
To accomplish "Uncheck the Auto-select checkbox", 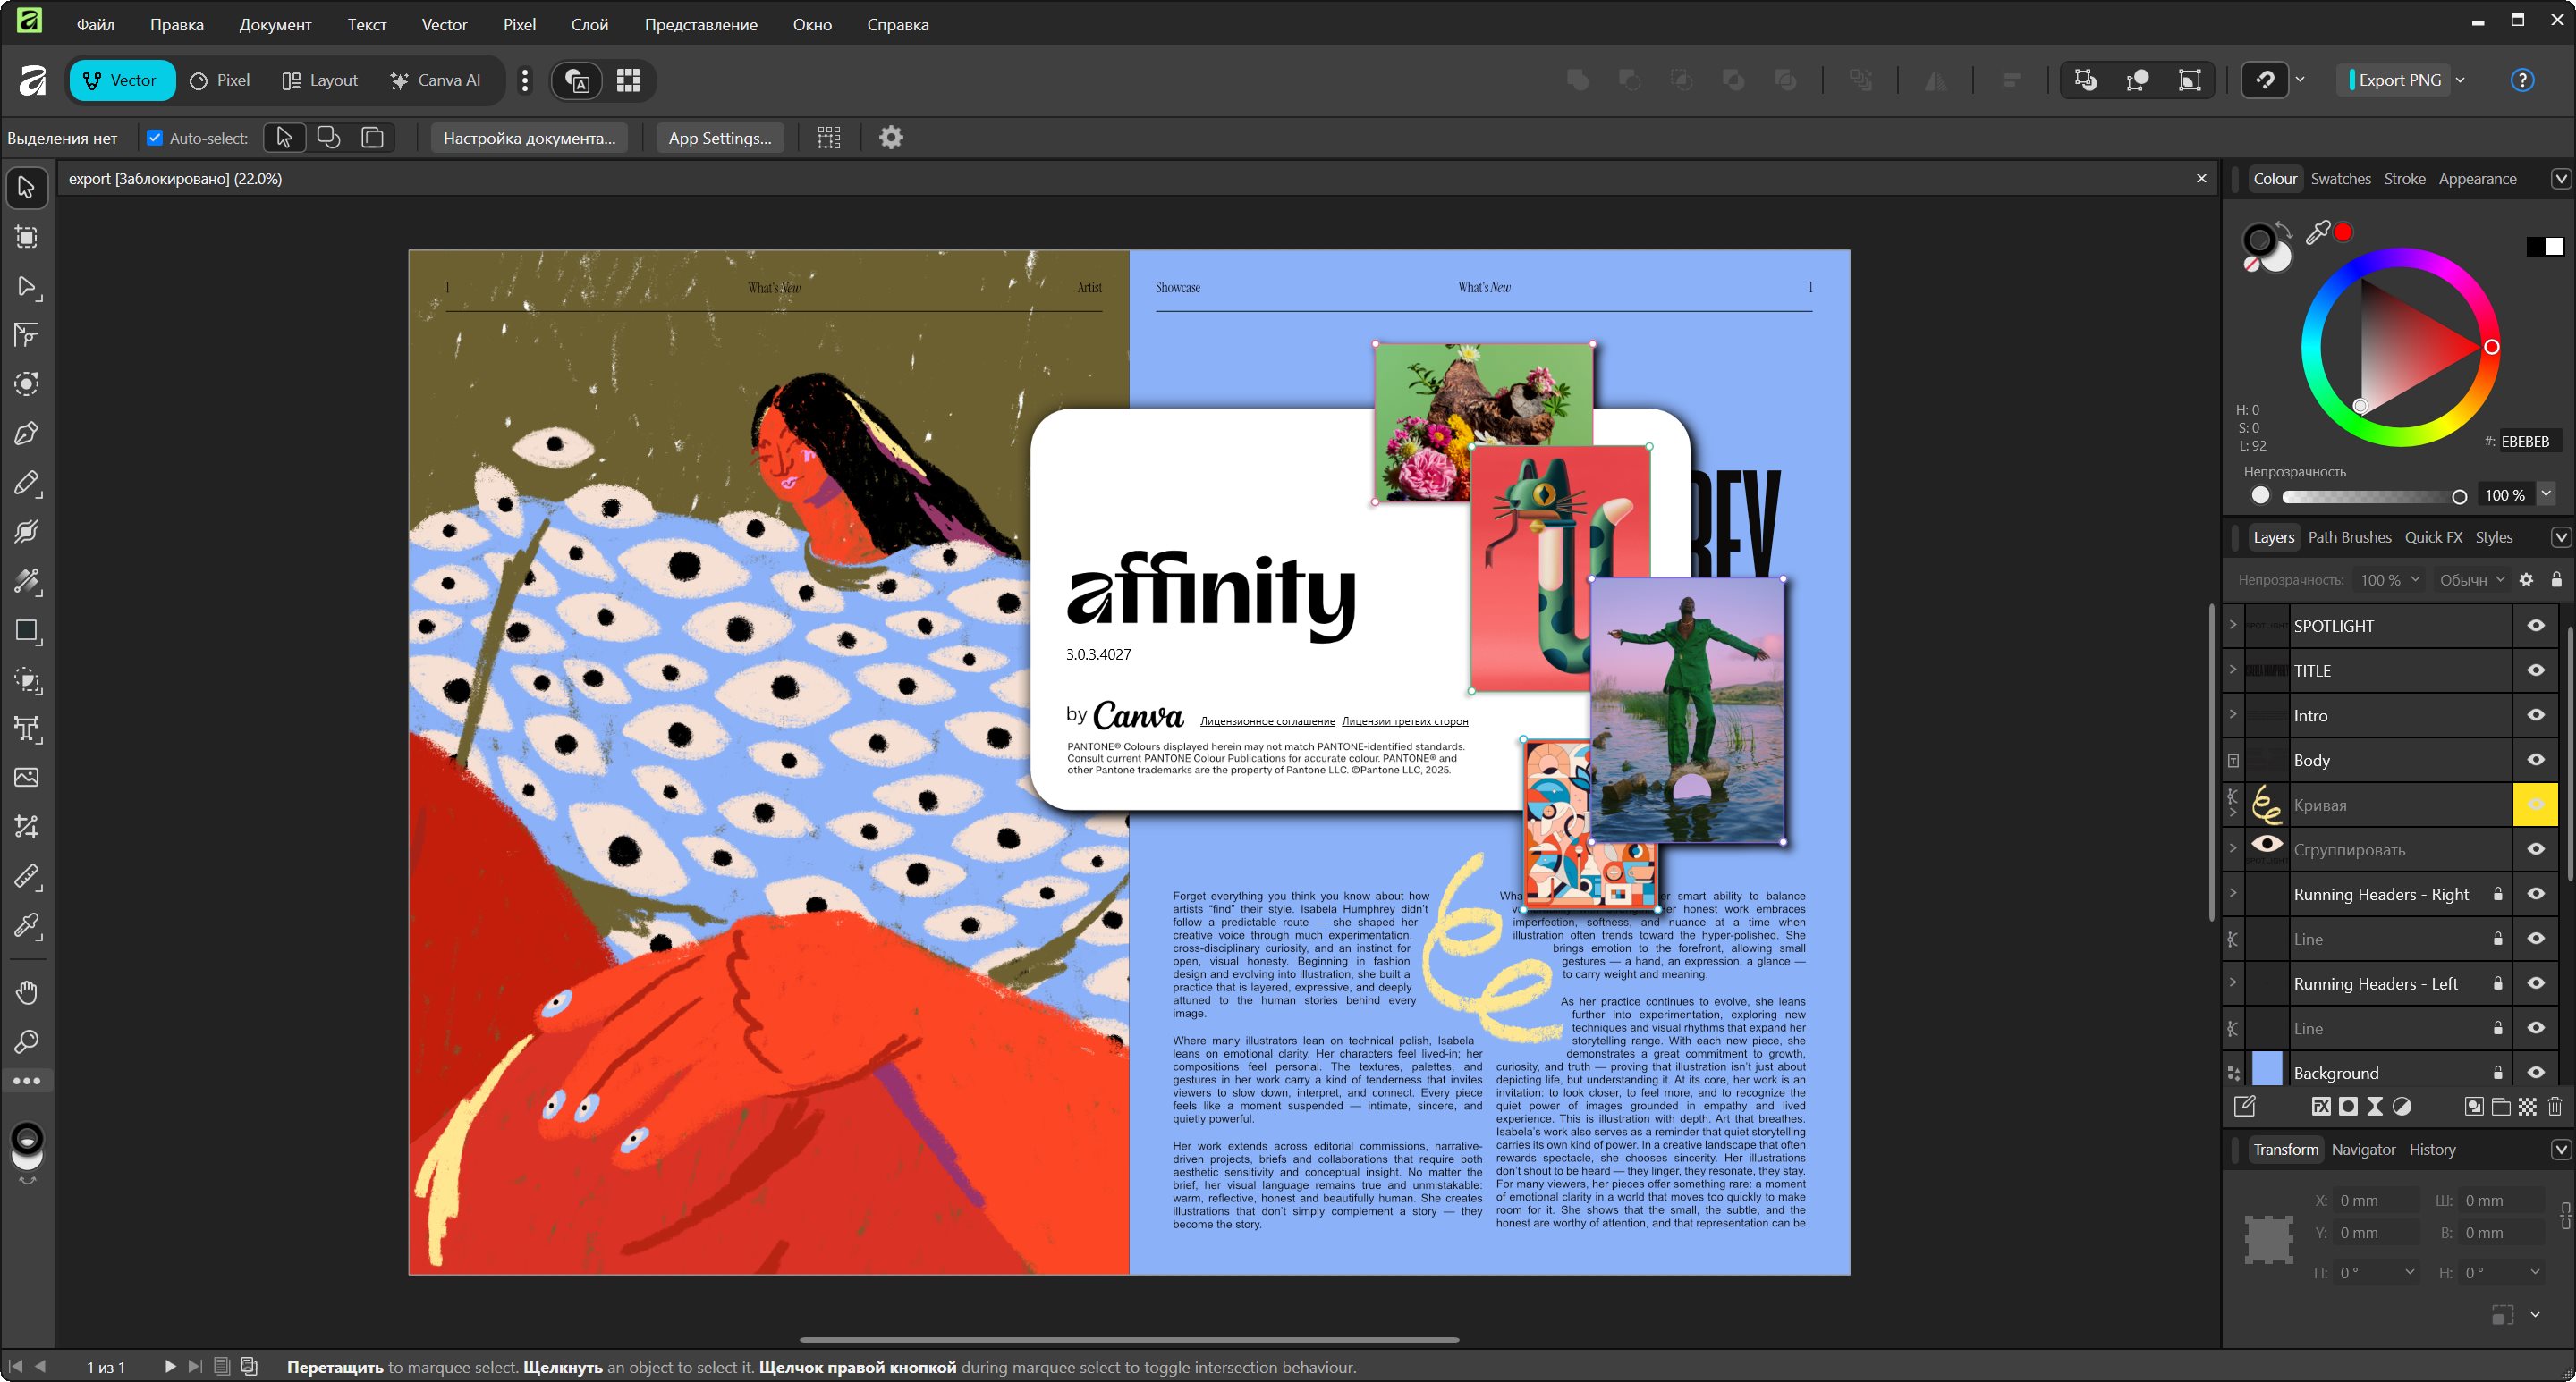I will 155,138.
